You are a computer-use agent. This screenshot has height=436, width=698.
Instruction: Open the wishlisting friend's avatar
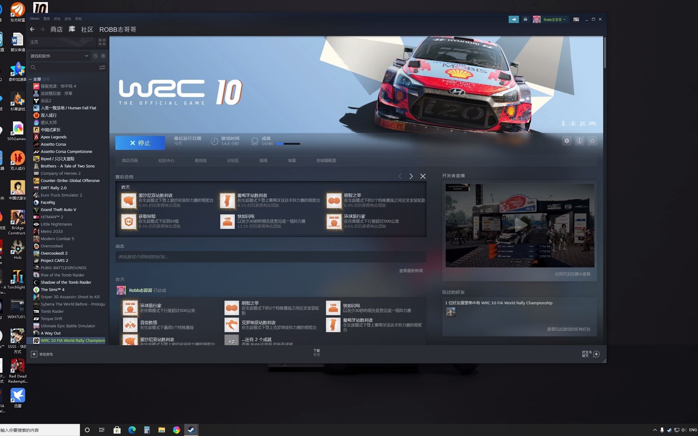[x=450, y=312]
